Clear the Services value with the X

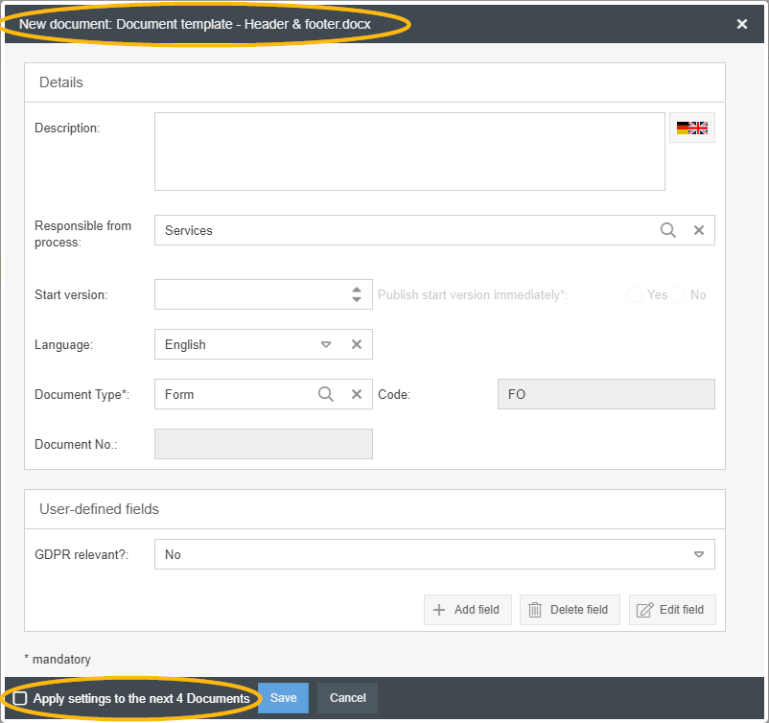(699, 230)
